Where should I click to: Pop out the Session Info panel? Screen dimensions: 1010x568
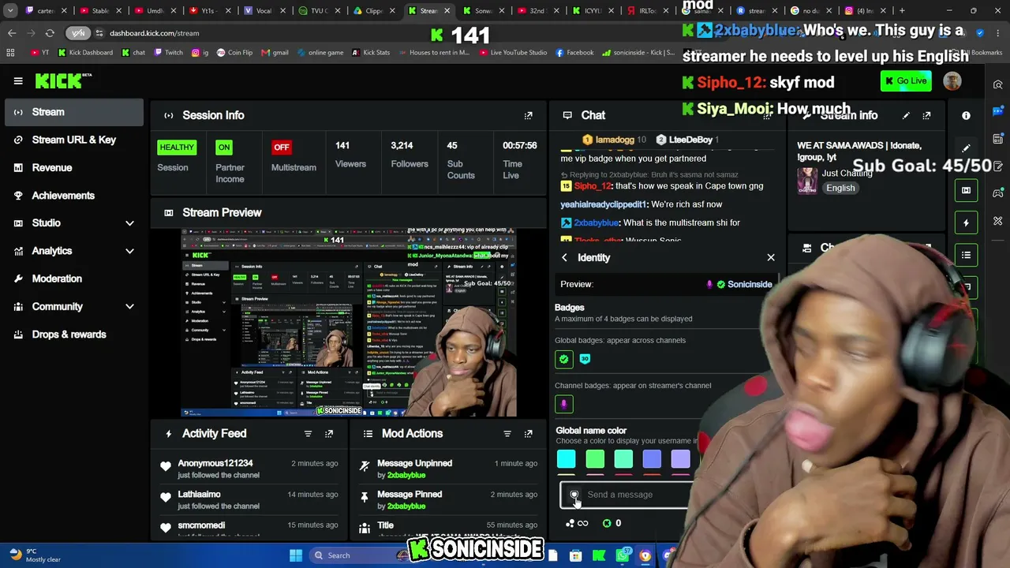click(x=529, y=115)
